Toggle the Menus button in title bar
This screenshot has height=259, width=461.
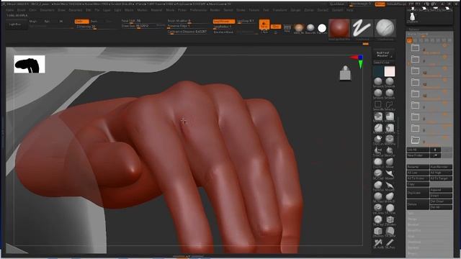coord(380,4)
